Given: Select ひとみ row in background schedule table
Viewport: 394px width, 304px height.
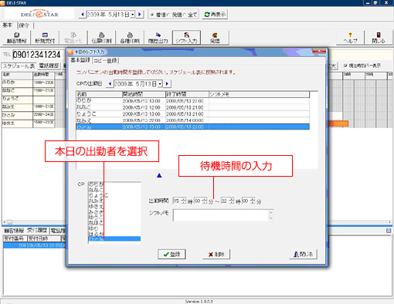Looking at the screenshot, I should coord(28,115).
